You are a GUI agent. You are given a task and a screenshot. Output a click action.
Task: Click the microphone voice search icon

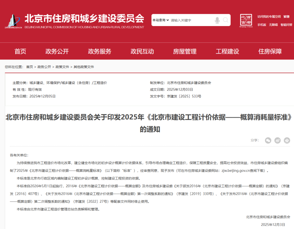click(217, 20)
